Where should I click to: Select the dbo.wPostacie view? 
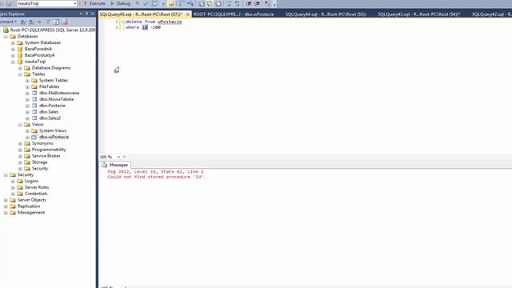pyautogui.click(x=54, y=137)
